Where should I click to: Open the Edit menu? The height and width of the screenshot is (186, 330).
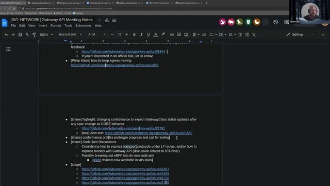tap(22, 25)
